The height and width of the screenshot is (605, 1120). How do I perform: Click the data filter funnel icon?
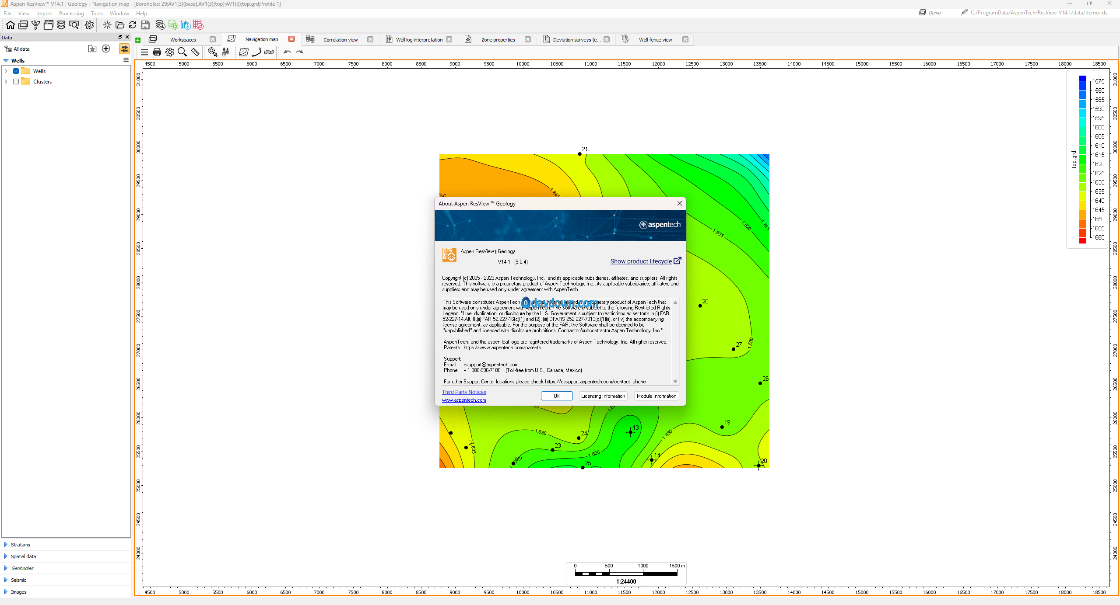[x=36, y=25]
